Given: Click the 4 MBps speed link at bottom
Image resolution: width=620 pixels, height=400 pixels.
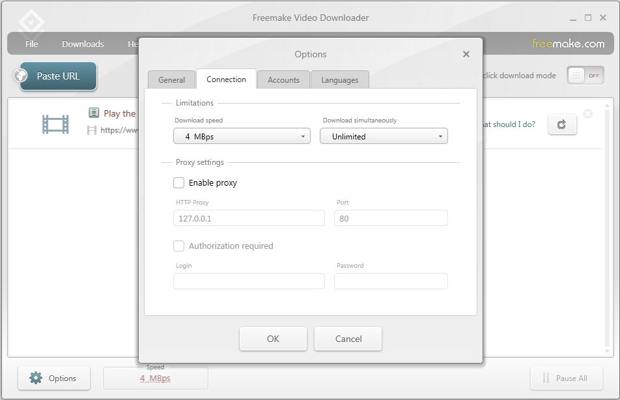Looking at the screenshot, I should [x=155, y=379].
